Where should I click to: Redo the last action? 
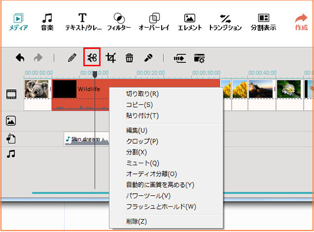click(x=38, y=58)
